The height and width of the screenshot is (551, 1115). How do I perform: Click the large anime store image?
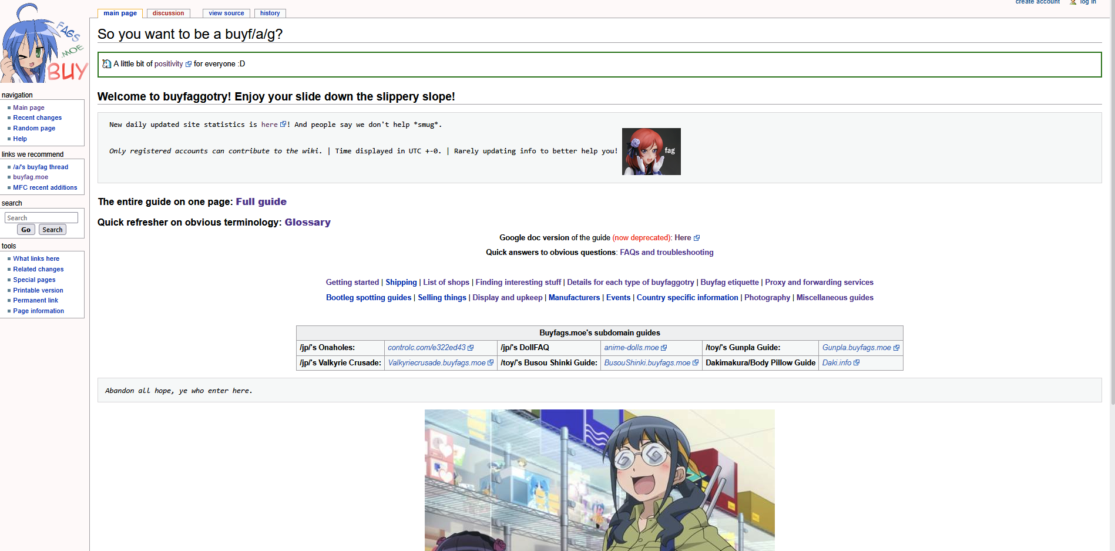[600, 480]
